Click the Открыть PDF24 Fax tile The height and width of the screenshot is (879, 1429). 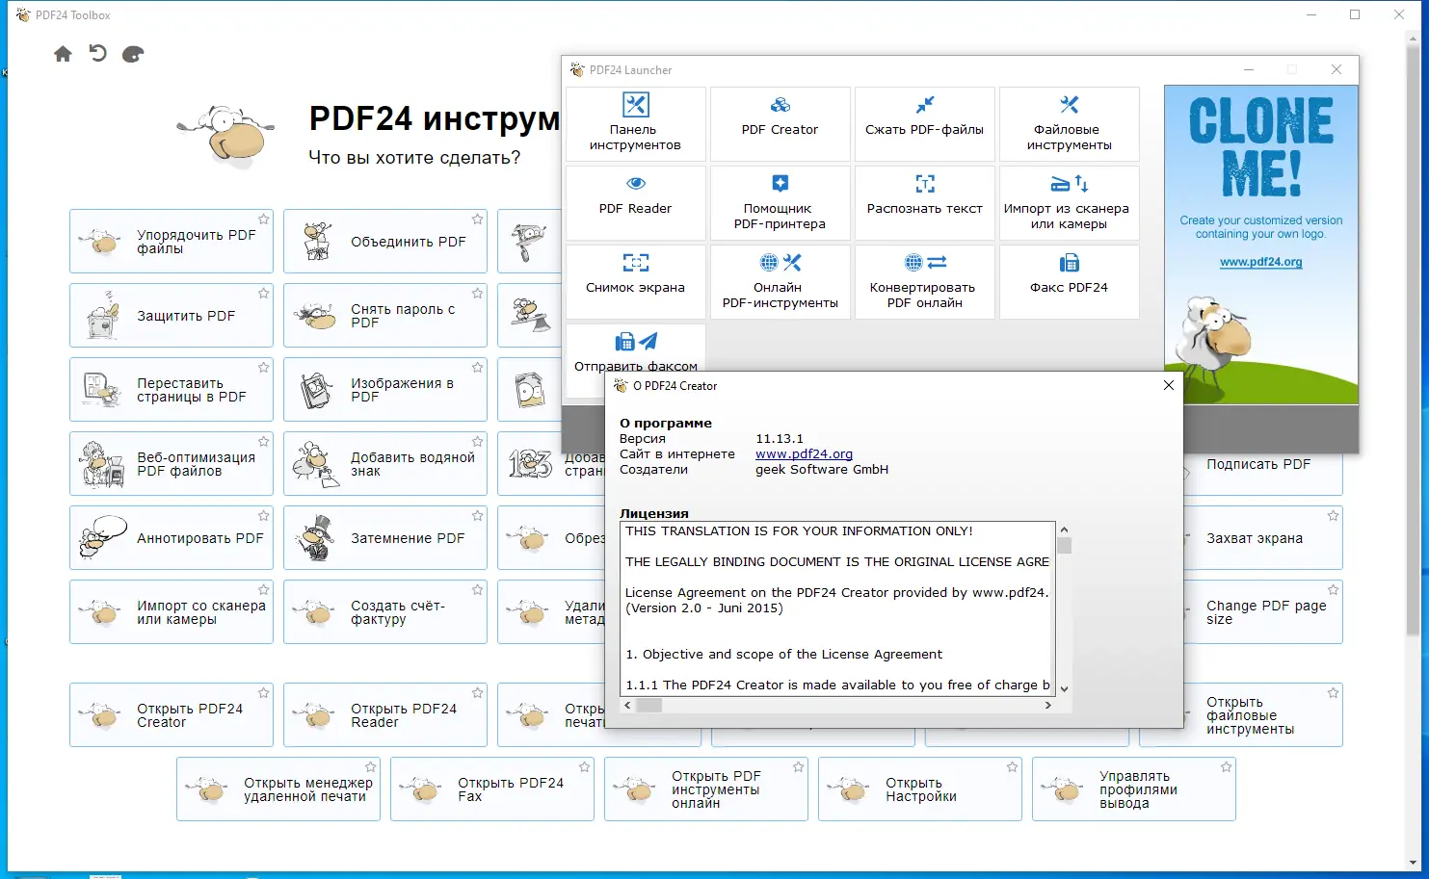coord(492,789)
